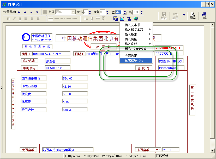Click the 打印 print button
Screen dimensions: 216x159
coord(204,16)
